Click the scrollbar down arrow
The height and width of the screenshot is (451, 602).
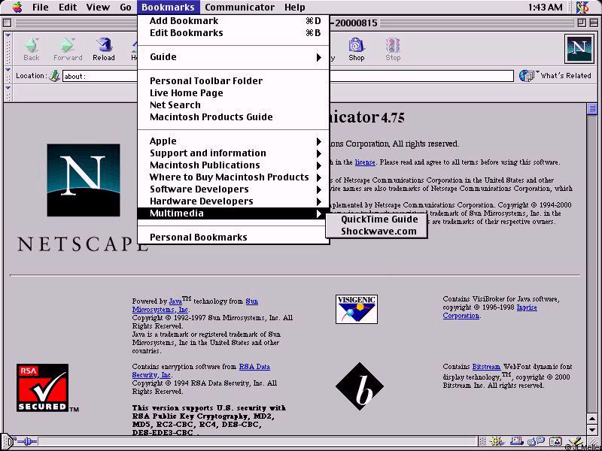(x=591, y=430)
